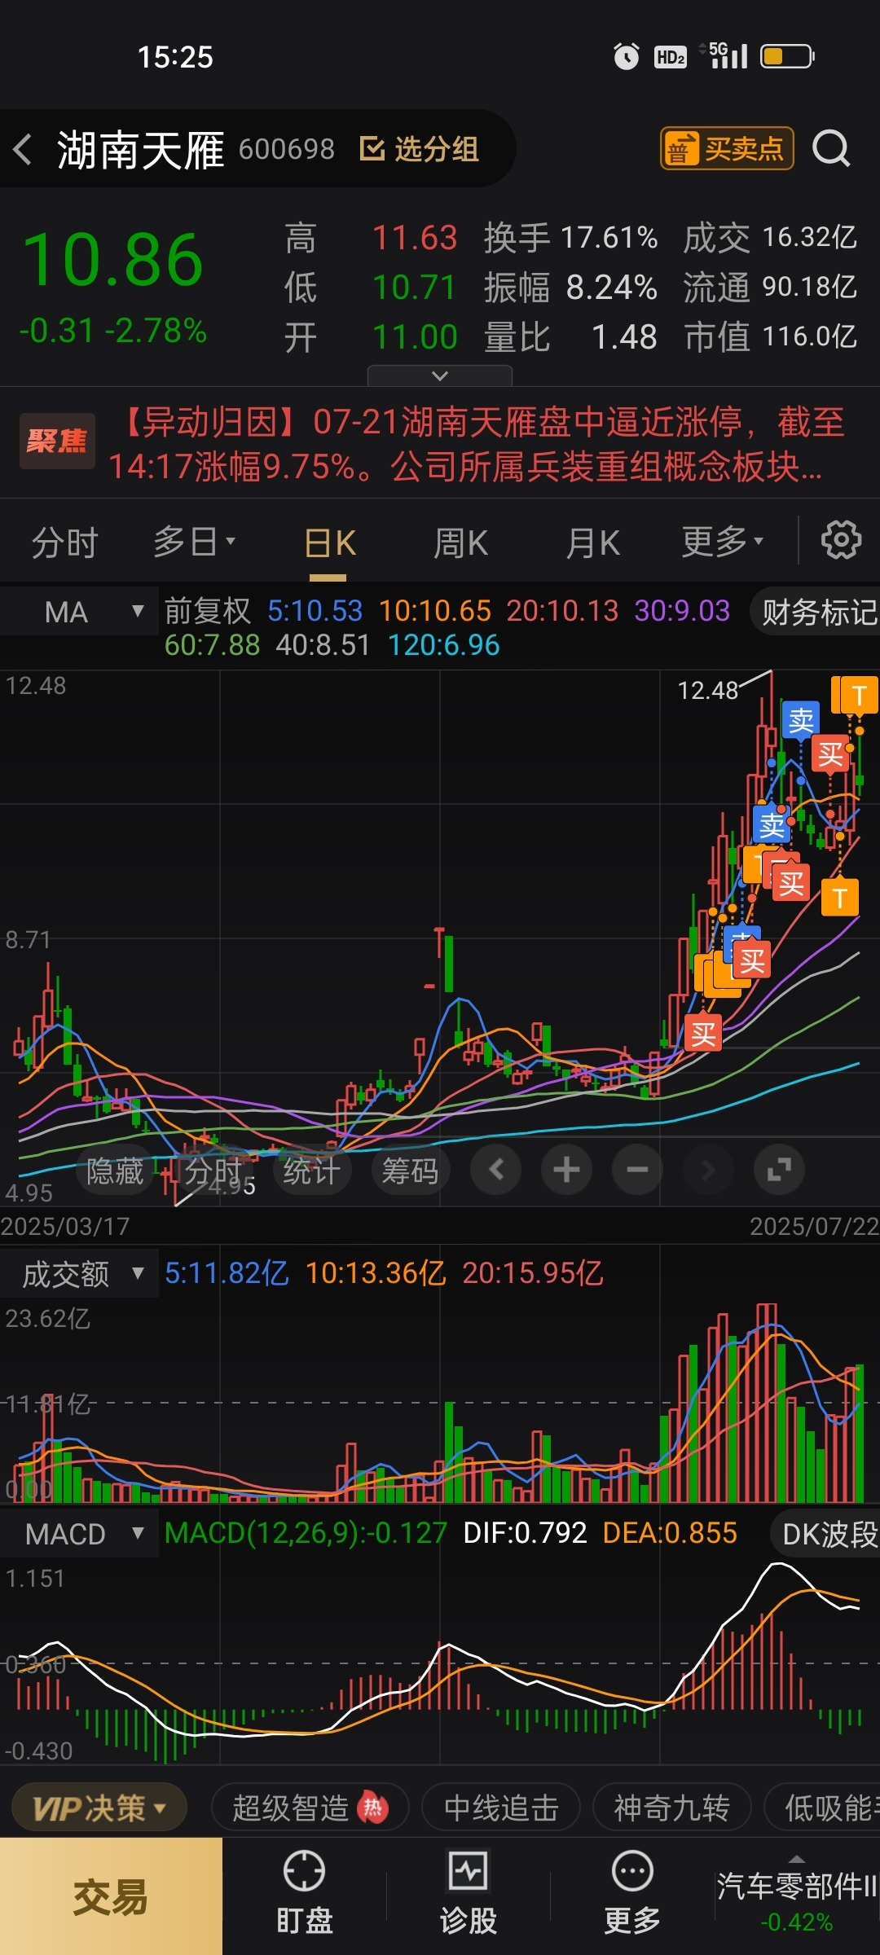Zoom in chart with plus icon
The width and height of the screenshot is (880, 1955).
(x=566, y=1170)
